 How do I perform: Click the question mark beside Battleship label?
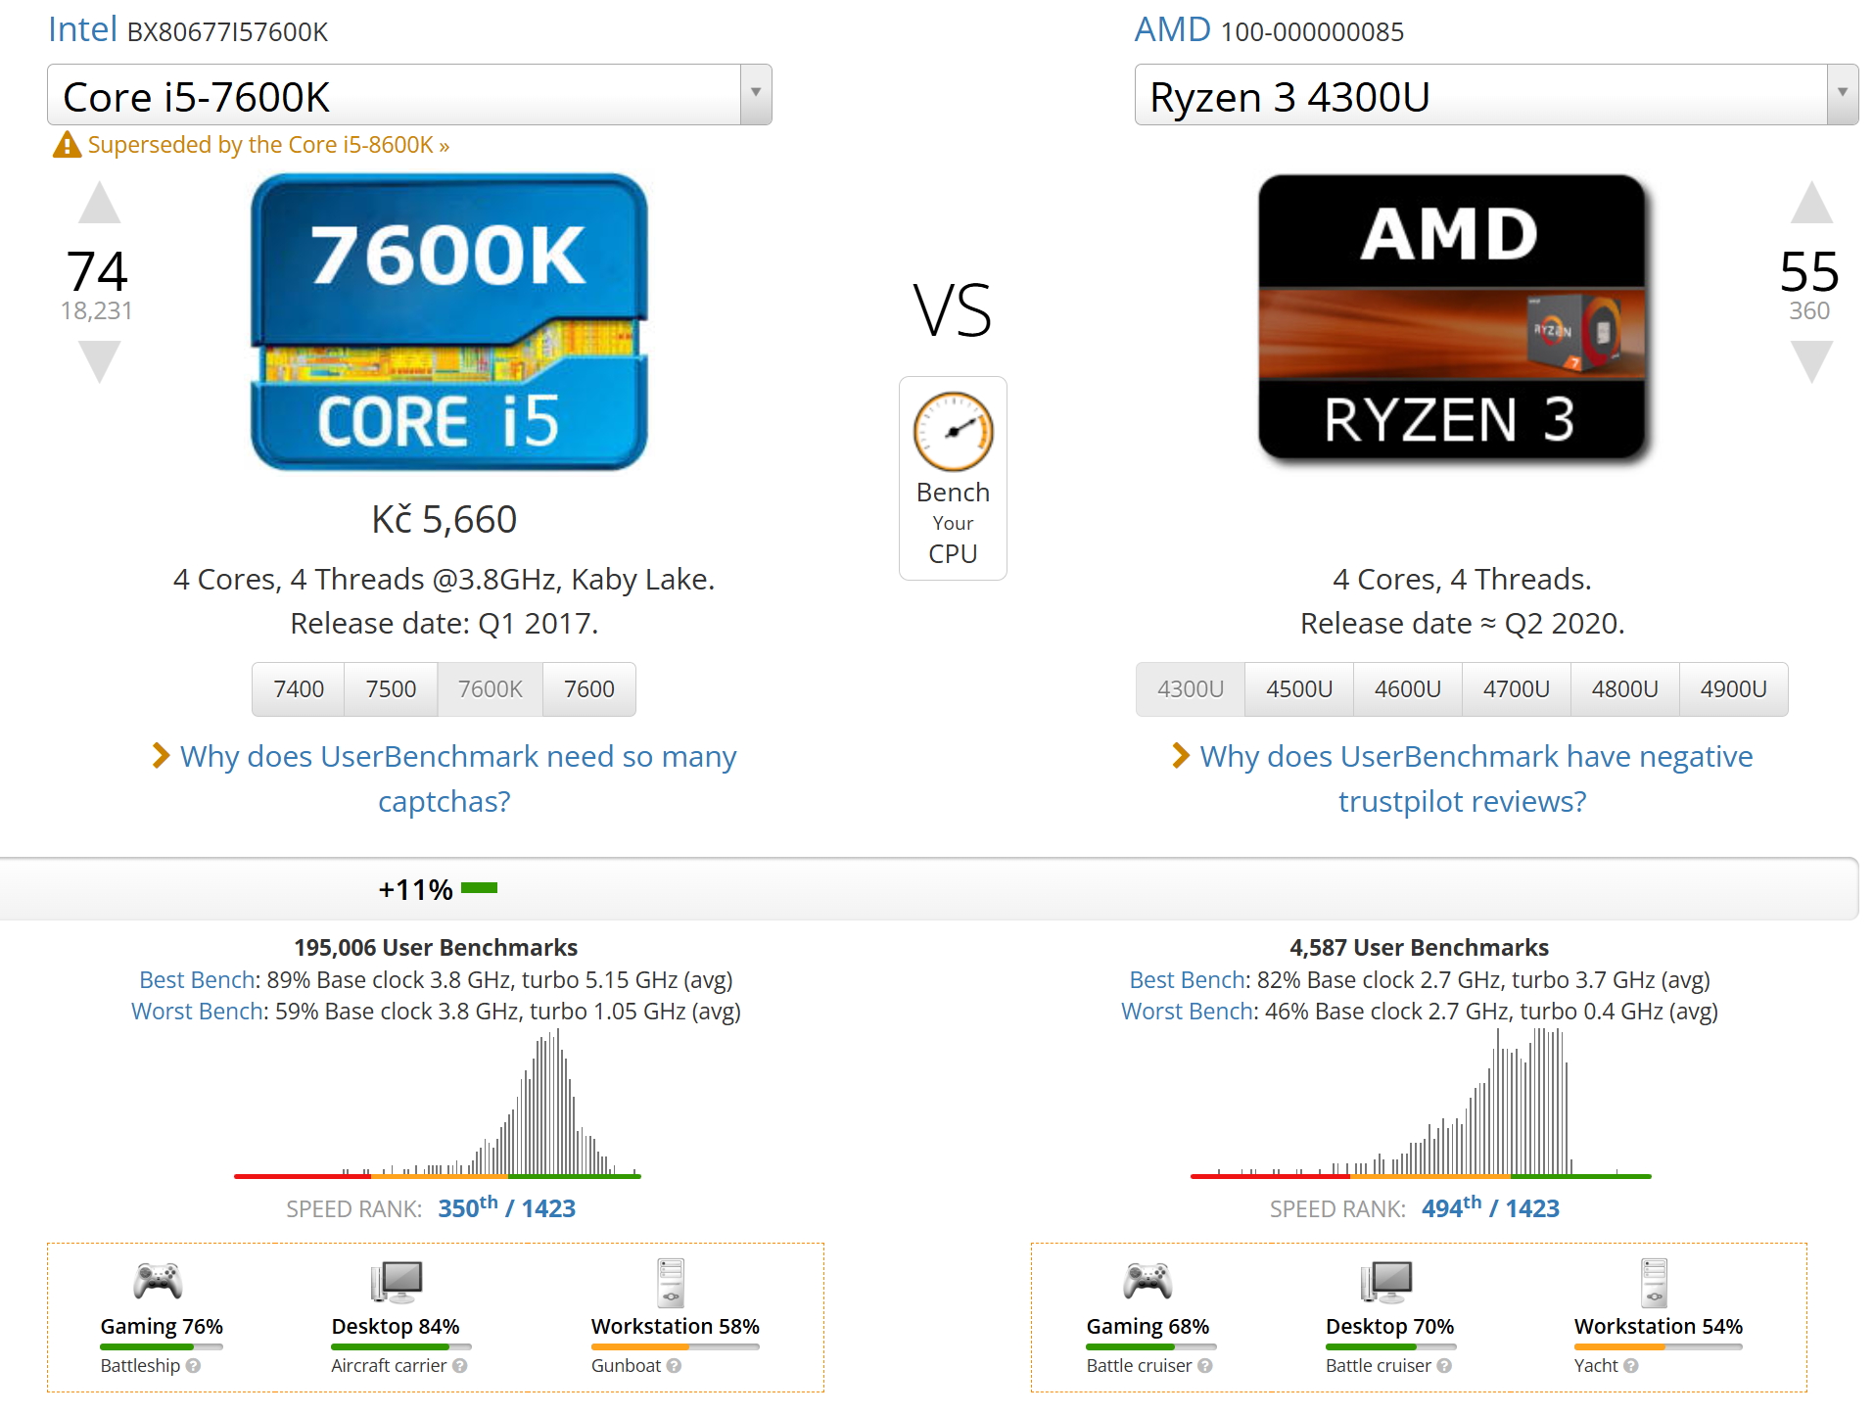pyautogui.click(x=194, y=1365)
